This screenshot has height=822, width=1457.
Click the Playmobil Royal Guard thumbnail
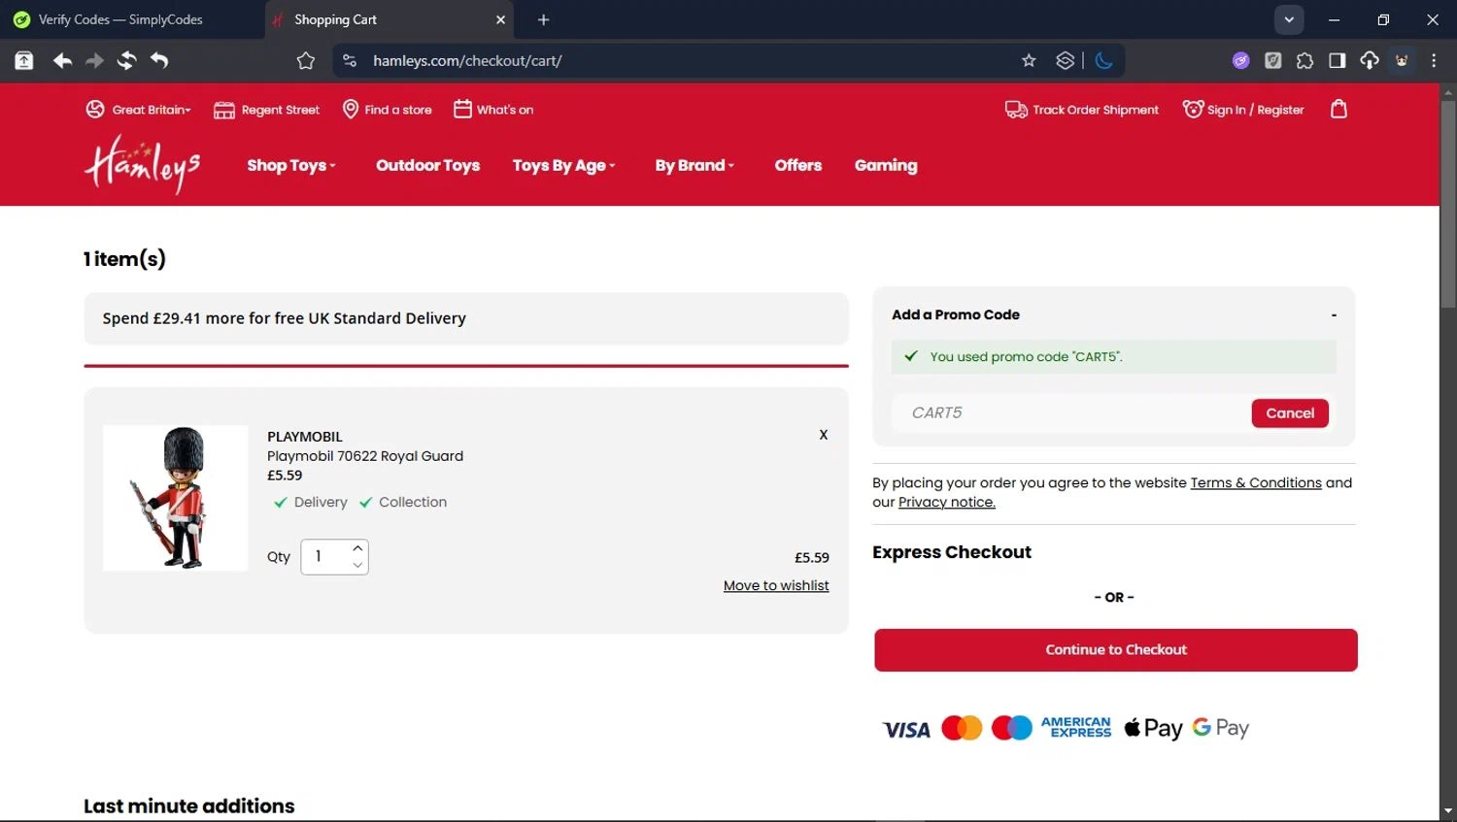click(175, 498)
